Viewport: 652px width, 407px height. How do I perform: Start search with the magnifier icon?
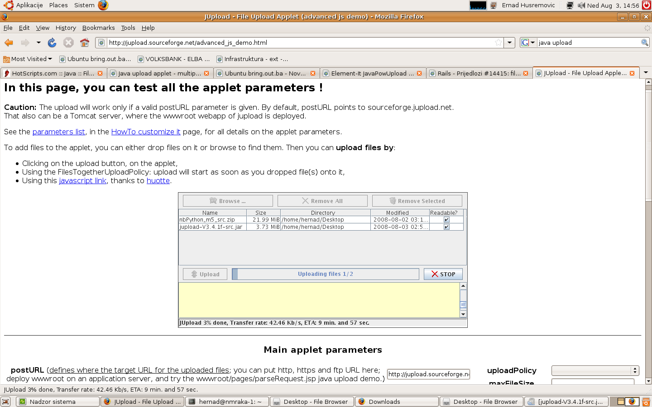pyautogui.click(x=645, y=43)
